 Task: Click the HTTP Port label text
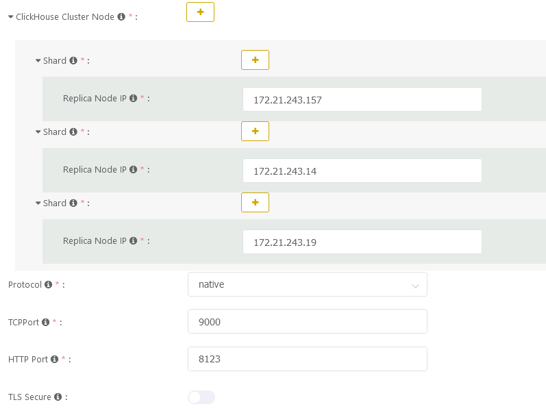point(28,359)
